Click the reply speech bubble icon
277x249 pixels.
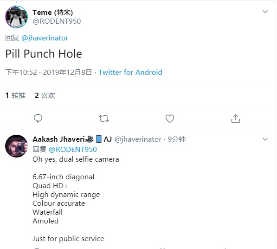[38, 118]
